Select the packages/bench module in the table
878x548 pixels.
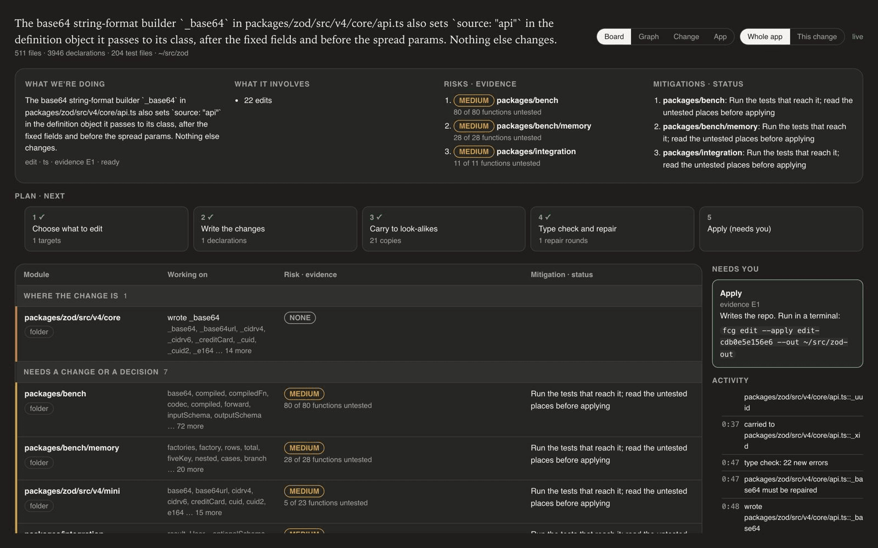(358, 410)
